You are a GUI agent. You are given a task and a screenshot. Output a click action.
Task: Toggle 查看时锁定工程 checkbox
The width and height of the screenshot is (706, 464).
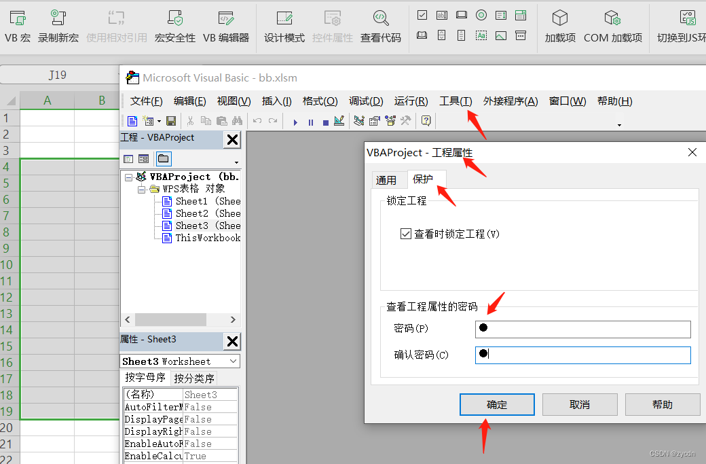coord(406,234)
